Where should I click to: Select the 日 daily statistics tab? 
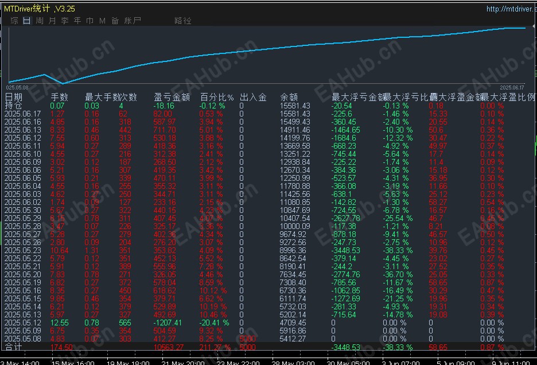[x=27, y=21]
